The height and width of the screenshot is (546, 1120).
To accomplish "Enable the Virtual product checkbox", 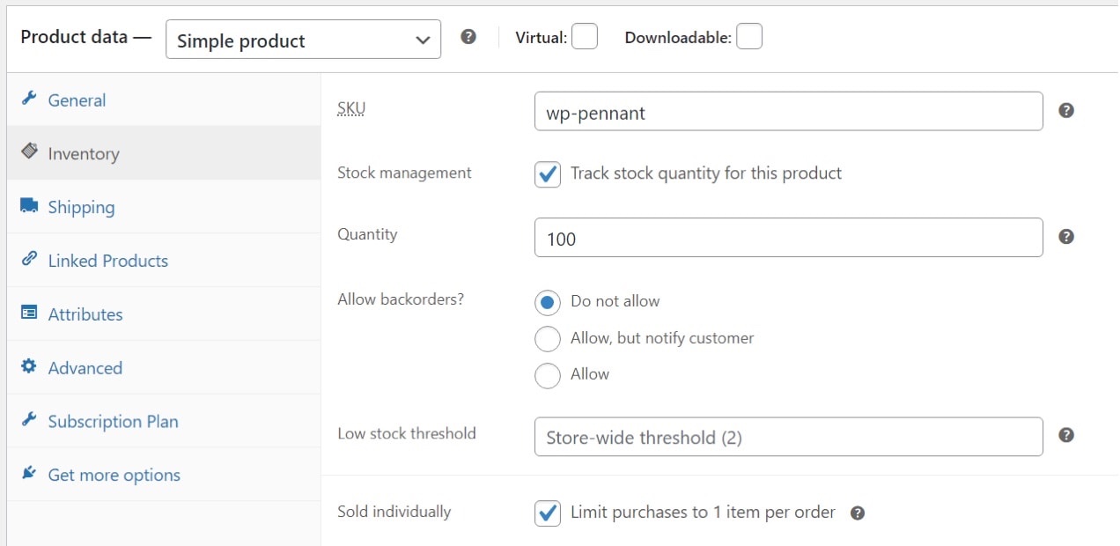I will point(585,37).
